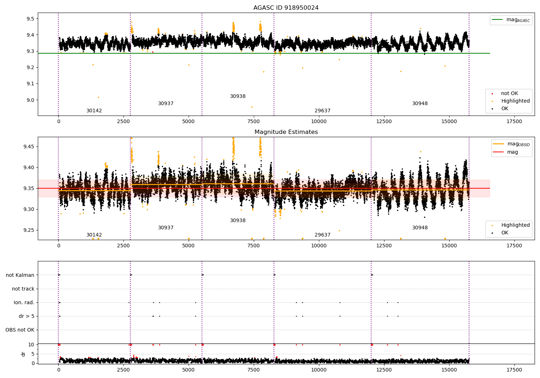Click obsid label 30938 in the top plot

pyautogui.click(x=238, y=96)
